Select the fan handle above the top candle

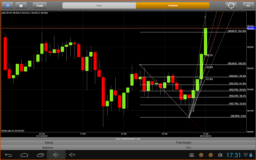click(x=205, y=17)
